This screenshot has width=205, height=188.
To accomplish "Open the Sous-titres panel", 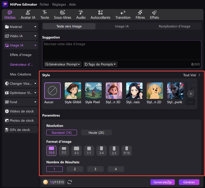I will click(62, 15).
